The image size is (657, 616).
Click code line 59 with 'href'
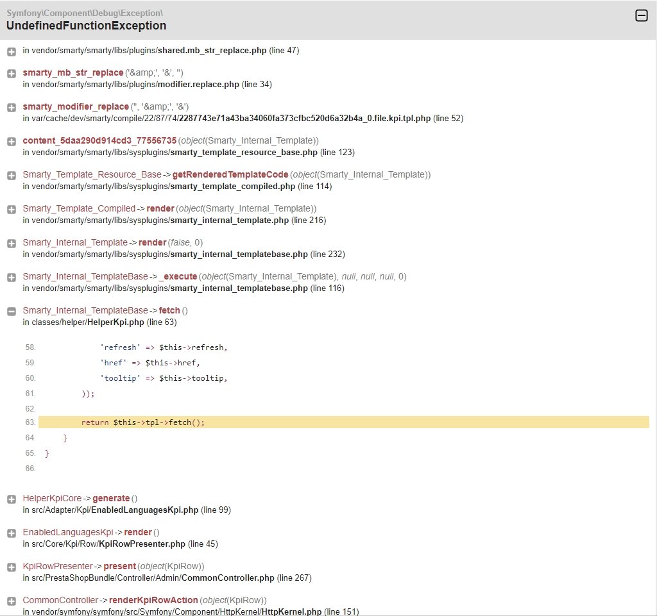coord(150,363)
